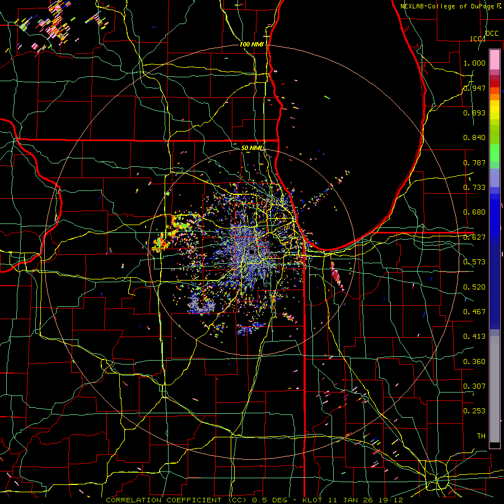Click the 50 NMI range ring label
The height and width of the screenshot is (504, 504).
point(251,148)
